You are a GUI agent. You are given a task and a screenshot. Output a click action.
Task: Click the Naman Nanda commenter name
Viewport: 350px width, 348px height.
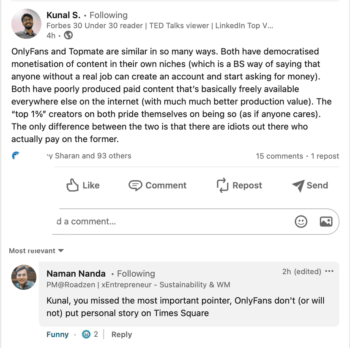[76, 274]
